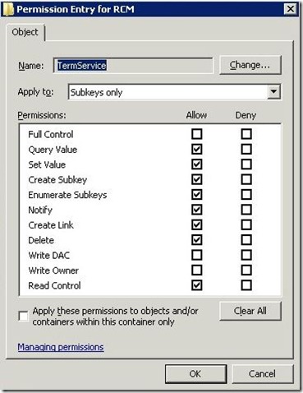Uncheck Allow for Notify
This screenshot has height=393, width=303.
point(197,210)
